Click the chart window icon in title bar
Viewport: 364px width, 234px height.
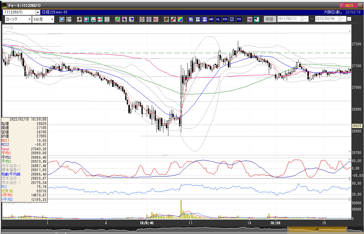coord(4,5)
